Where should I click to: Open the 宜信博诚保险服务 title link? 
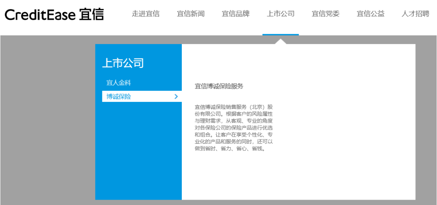coord(219,86)
